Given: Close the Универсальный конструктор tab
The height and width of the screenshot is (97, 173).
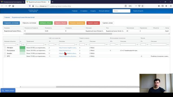Looking at the screenshot, I should (x=23, y=2).
